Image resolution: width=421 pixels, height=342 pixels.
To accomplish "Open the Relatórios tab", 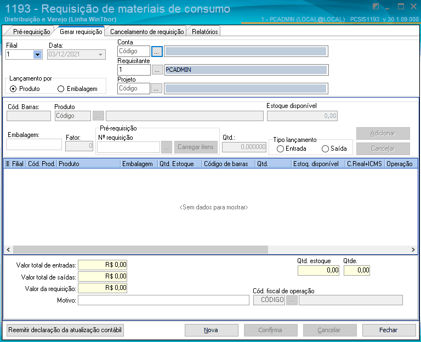I will (204, 32).
